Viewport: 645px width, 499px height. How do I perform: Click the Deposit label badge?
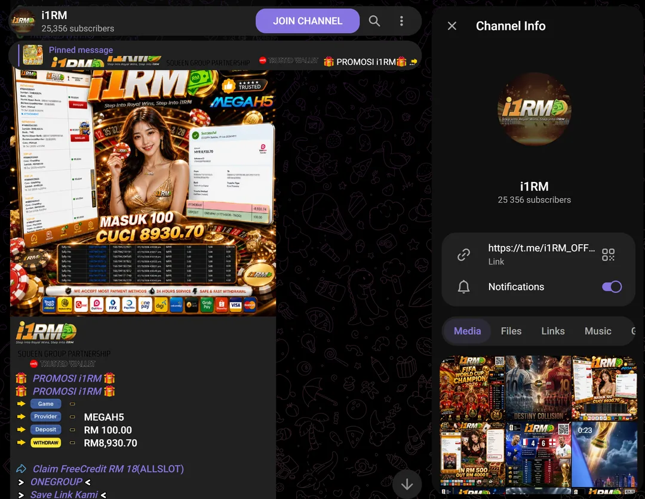point(45,430)
